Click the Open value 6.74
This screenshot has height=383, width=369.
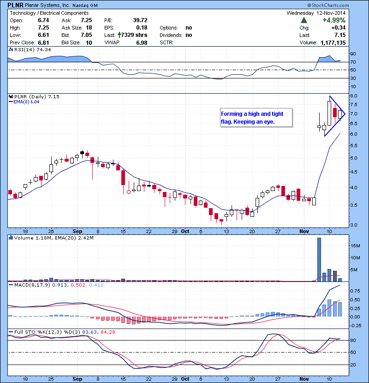pos(43,20)
